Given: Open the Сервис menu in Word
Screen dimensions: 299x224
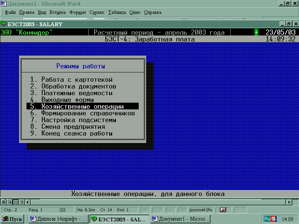Looking at the screenshot, I should click(97, 12).
